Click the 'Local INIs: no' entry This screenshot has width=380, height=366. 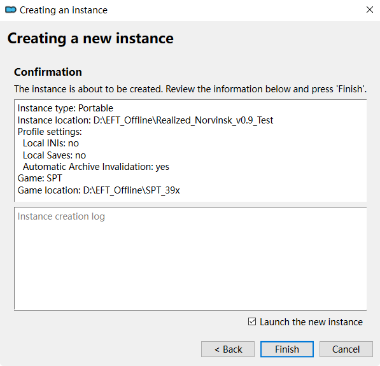pos(51,143)
